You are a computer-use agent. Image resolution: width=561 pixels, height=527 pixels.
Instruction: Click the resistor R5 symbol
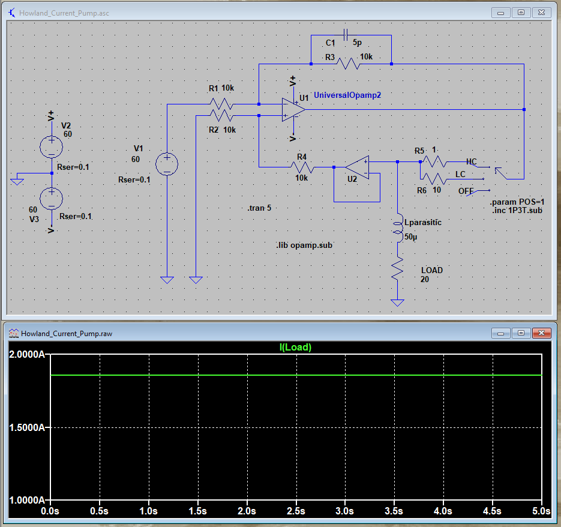(x=435, y=161)
